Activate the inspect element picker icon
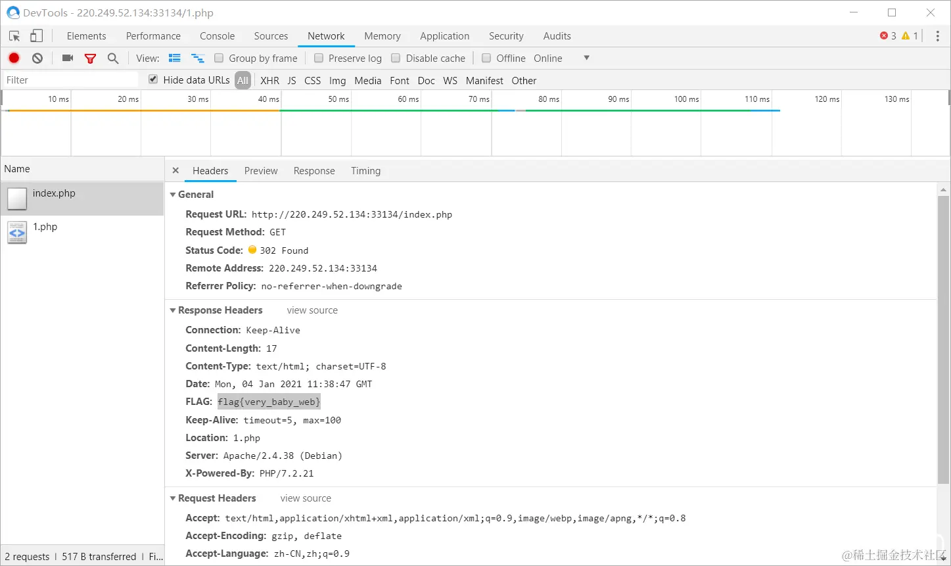951x566 pixels. click(14, 36)
